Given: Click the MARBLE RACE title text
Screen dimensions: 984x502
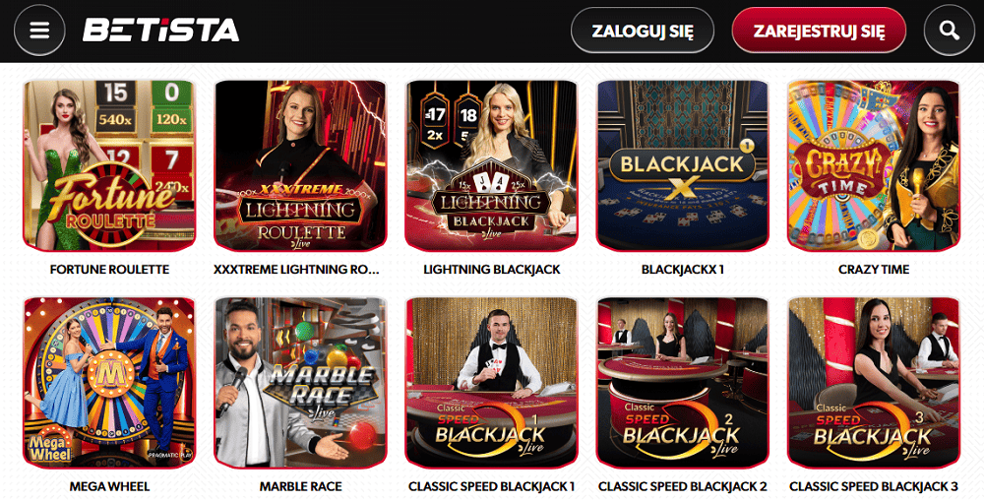Looking at the screenshot, I should coord(300,486).
